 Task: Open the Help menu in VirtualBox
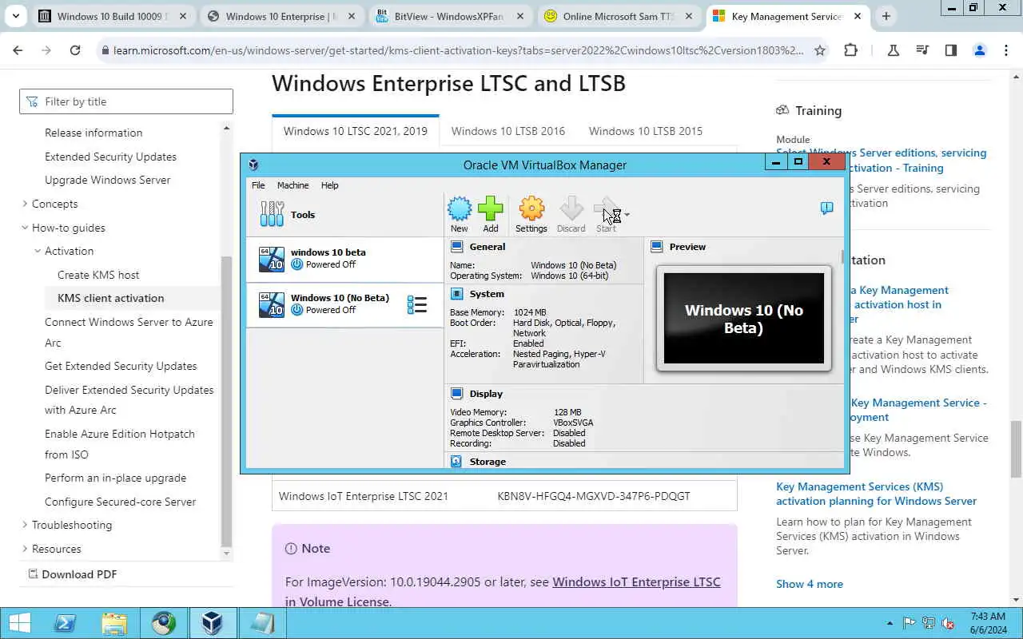click(329, 185)
